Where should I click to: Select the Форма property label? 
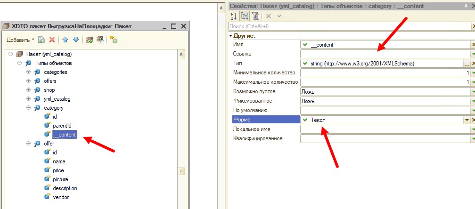coord(266,120)
